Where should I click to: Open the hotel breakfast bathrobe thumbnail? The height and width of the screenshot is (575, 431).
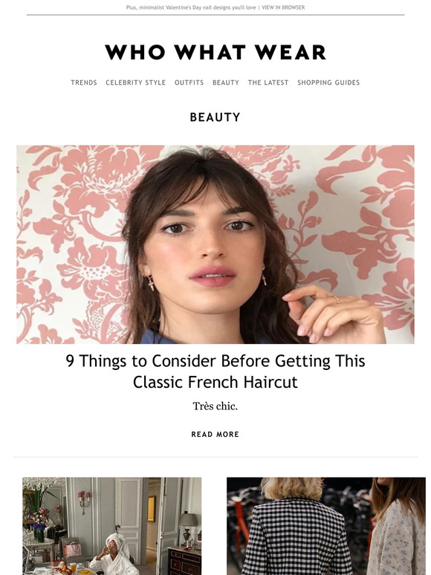(x=112, y=526)
